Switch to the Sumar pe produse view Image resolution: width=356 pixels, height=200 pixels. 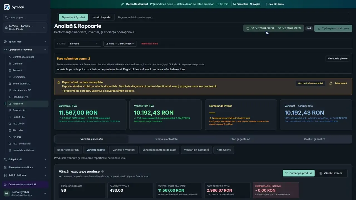(299, 173)
